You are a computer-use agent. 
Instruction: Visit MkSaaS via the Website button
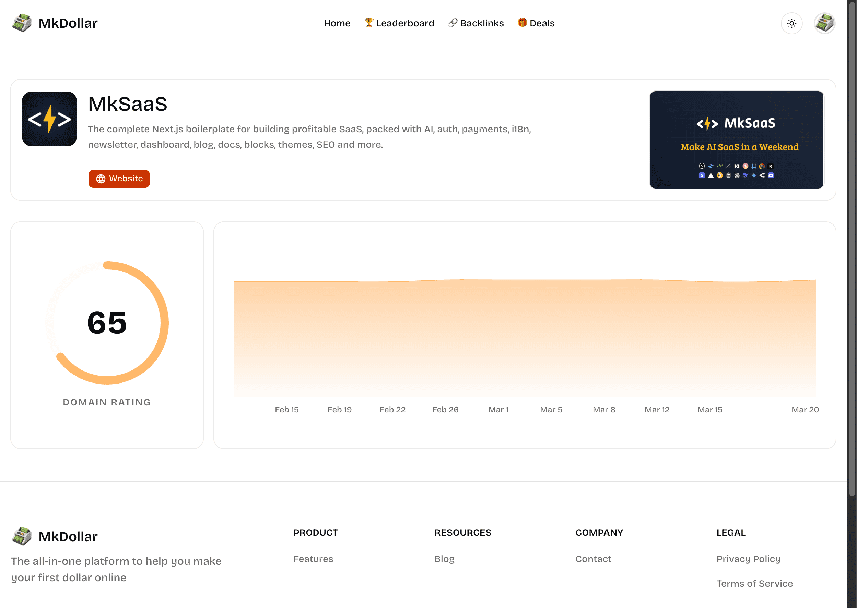(119, 179)
